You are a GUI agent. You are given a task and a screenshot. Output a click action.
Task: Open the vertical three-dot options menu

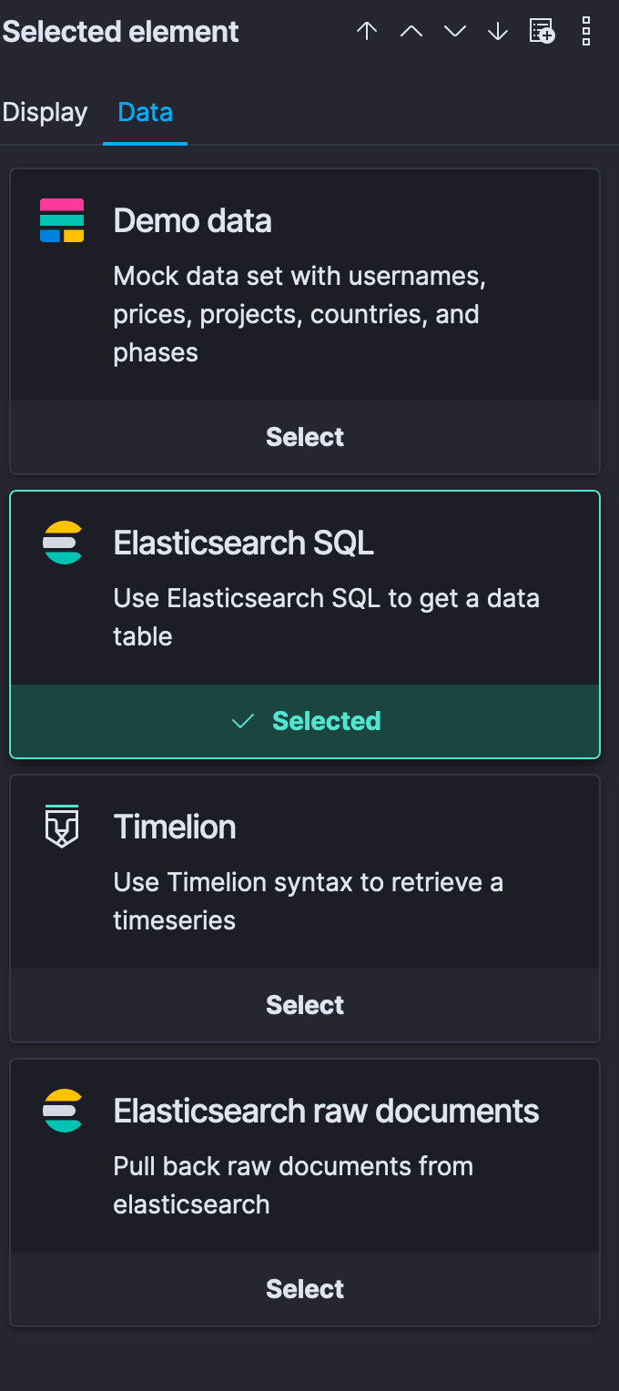pos(586,32)
